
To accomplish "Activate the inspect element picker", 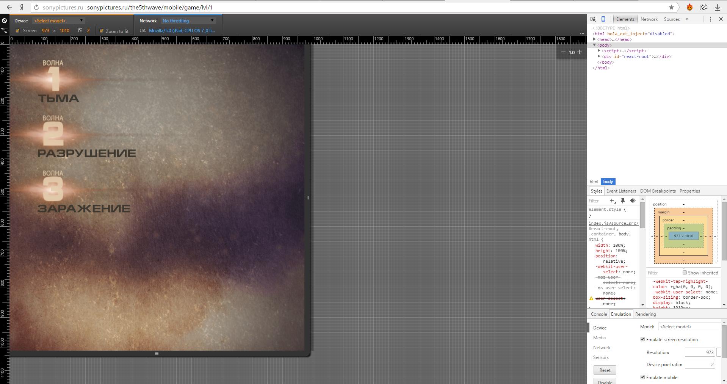I will pos(593,19).
